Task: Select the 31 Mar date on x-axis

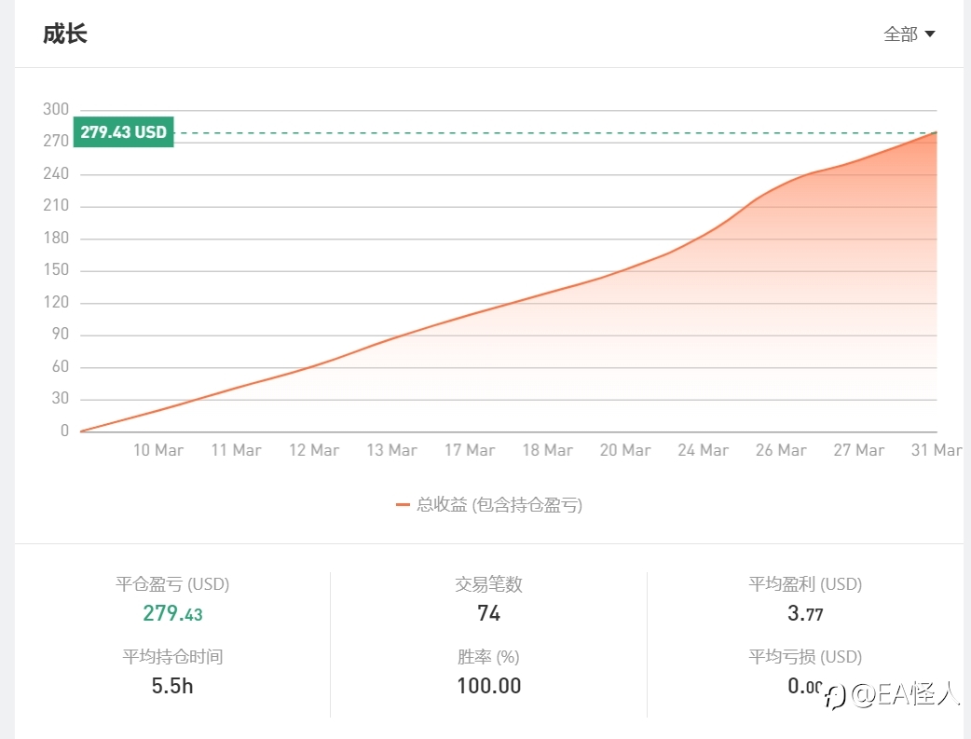Action: click(x=937, y=450)
